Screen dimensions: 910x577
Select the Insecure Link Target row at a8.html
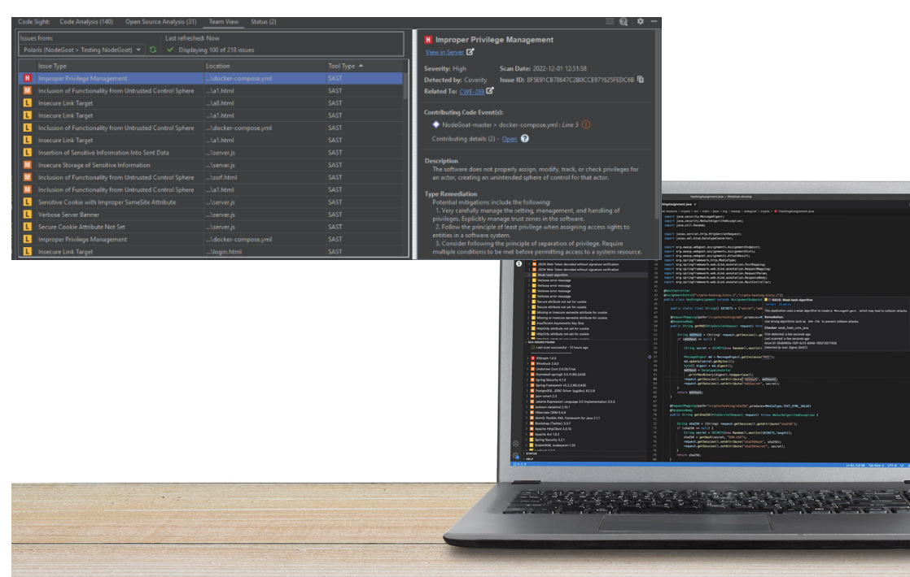pos(211,103)
